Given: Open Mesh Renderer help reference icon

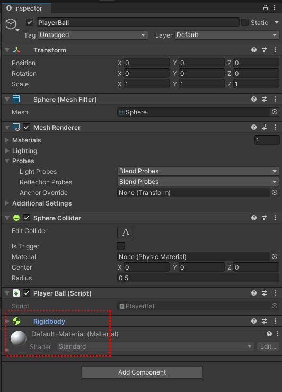Looking at the screenshot, I should pyautogui.click(x=254, y=127).
